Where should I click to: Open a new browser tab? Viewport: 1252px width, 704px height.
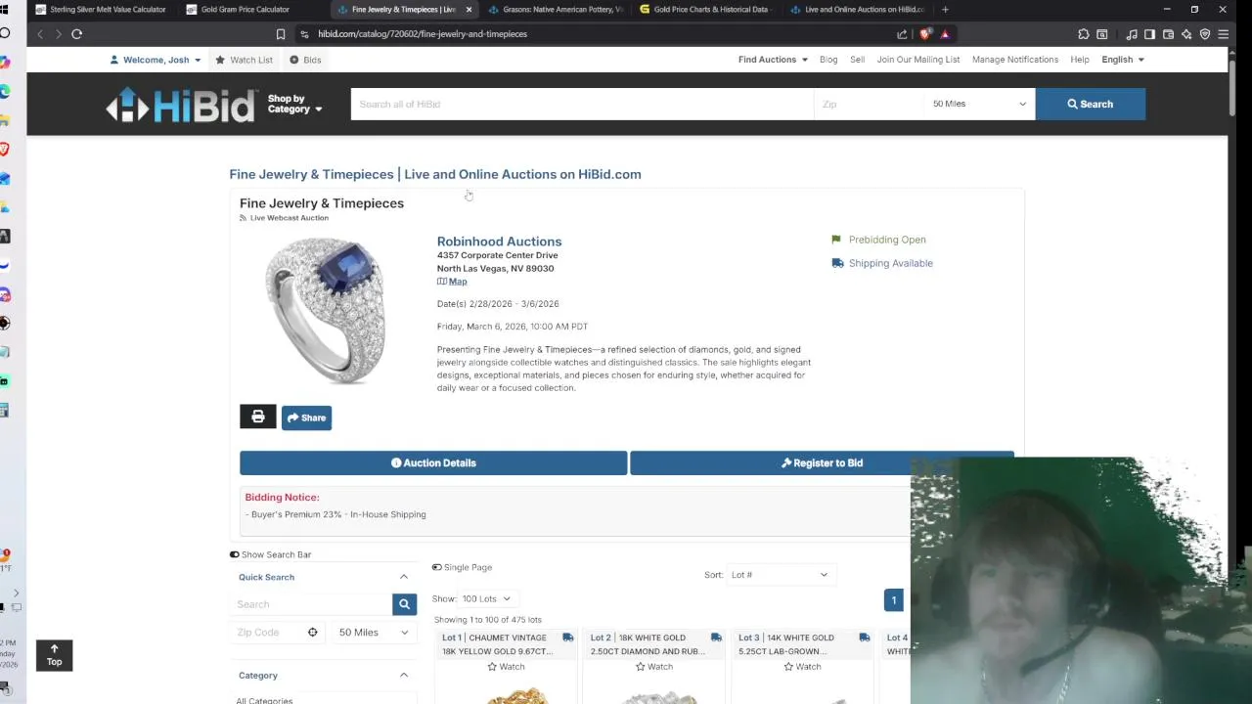pyautogui.click(x=945, y=10)
